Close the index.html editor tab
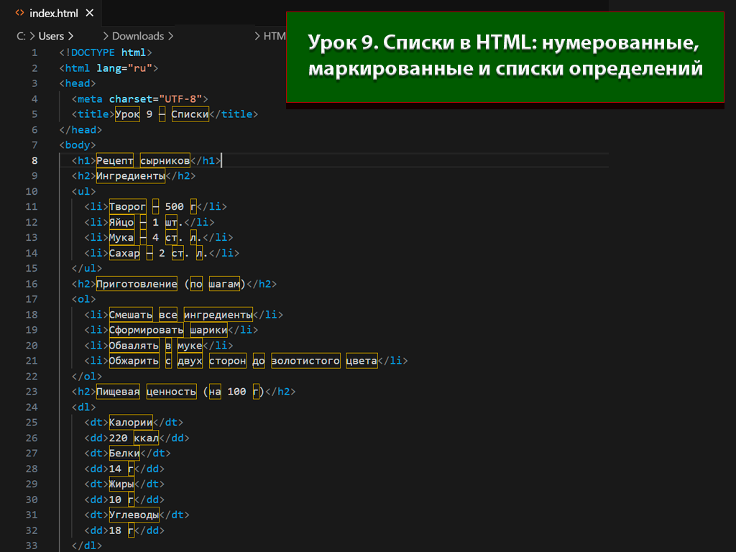The height and width of the screenshot is (552, 736). 89,14
